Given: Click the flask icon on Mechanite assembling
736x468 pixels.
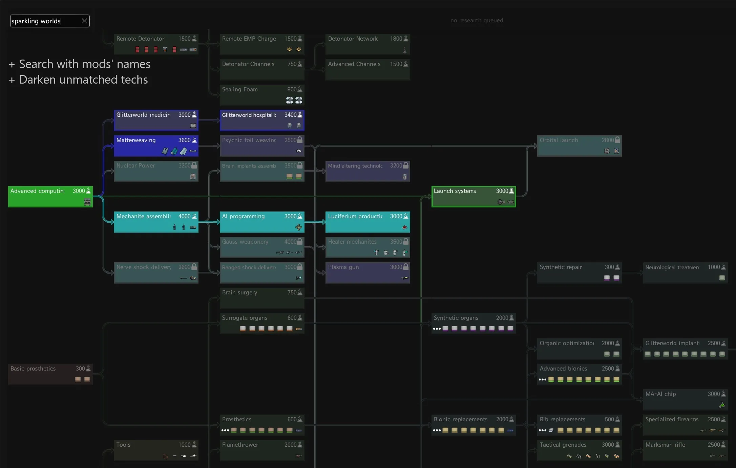Looking at the screenshot, I should [x=194, y=216].
